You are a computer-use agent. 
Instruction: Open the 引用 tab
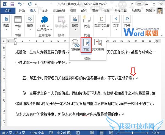pos(73,11)
